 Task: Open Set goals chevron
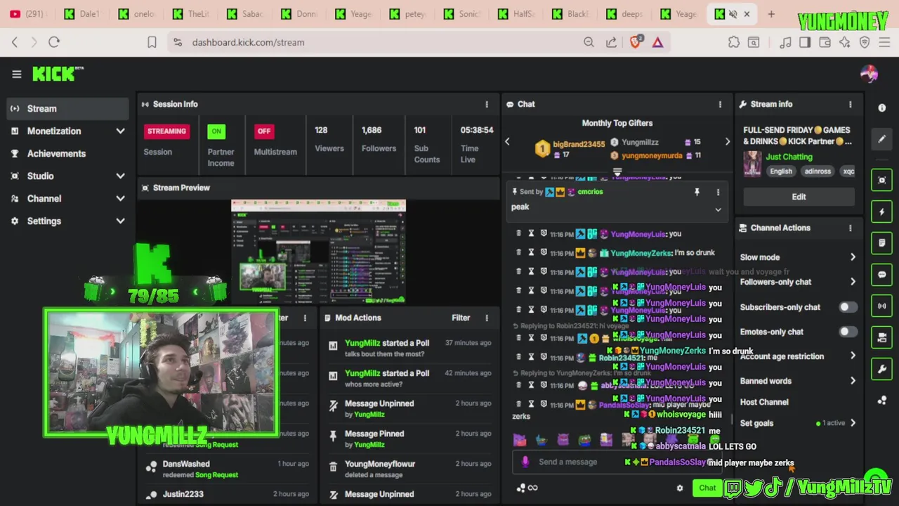pos(853,423)
